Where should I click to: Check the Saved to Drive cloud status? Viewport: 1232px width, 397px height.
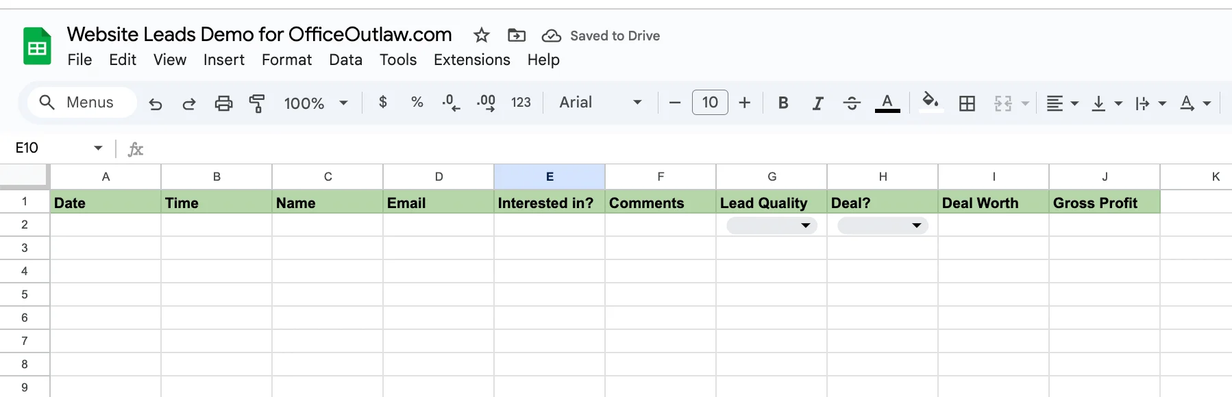[x=600, y=36]
